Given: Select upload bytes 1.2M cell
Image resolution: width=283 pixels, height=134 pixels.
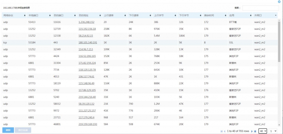Looking at the screenshot, I should pos(165,104).
